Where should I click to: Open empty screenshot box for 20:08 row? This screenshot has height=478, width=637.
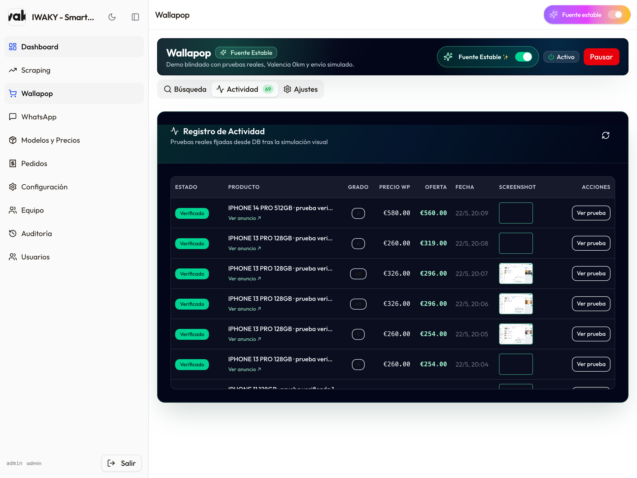pyautogui.click(x=516, y=243)
